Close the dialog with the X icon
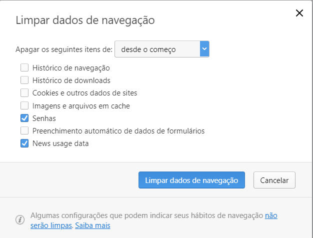This screenshot has height=238, width=313. pyautogui.click(x=299, y=13)
